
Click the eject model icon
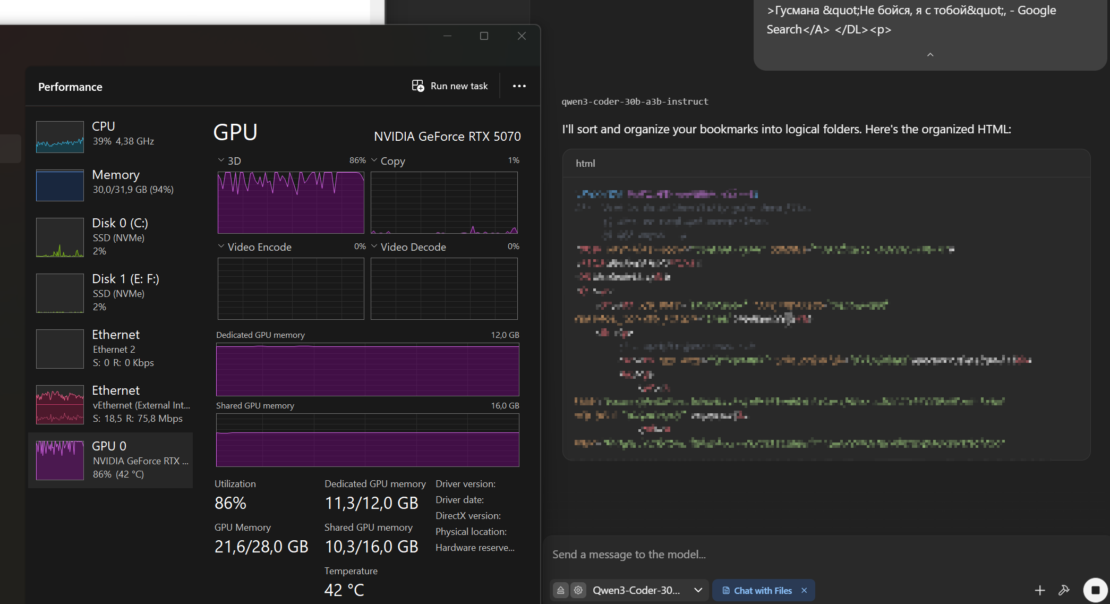[x=560, y=590]
